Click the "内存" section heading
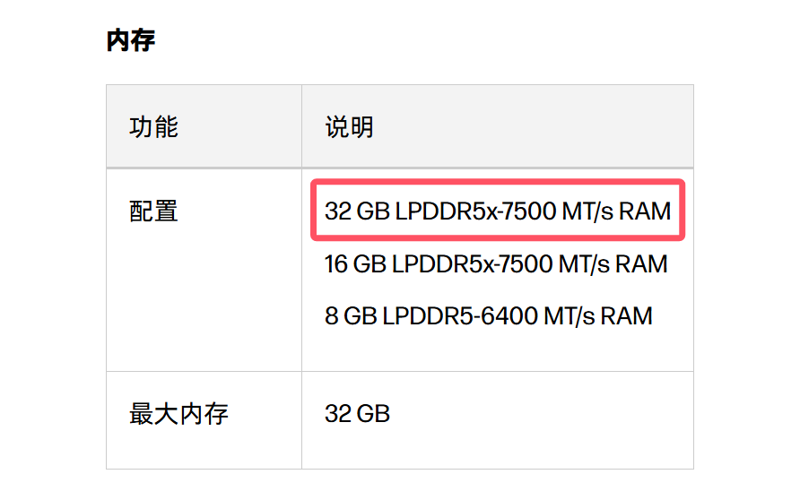The height and width of the screenshot is (500, 800). pos(131,40)
